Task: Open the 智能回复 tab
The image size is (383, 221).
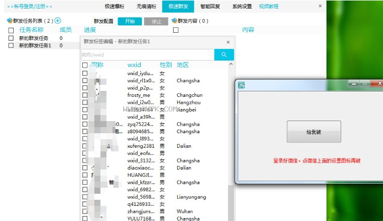Action: pos(210,7)
